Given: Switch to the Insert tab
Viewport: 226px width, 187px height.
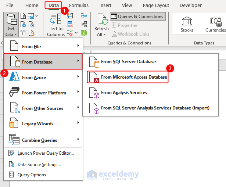Looking at the screenshot, I should click(105, 6).
